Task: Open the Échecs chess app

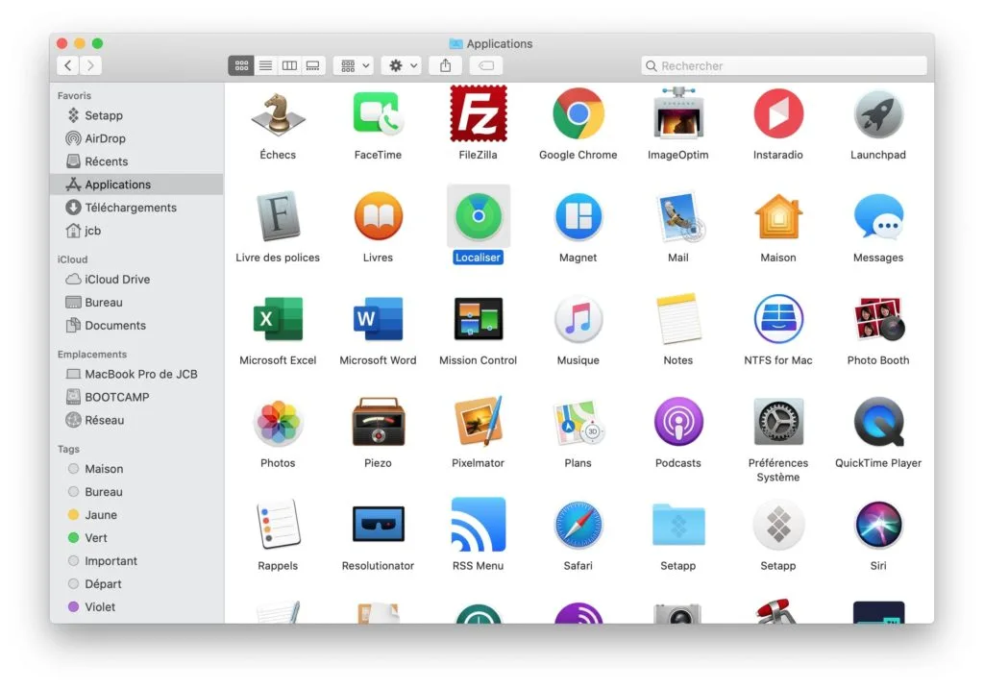Action: 278,114
